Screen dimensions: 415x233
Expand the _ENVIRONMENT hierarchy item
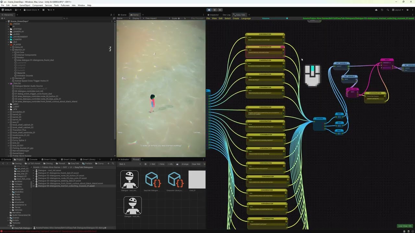coord(8,37)
